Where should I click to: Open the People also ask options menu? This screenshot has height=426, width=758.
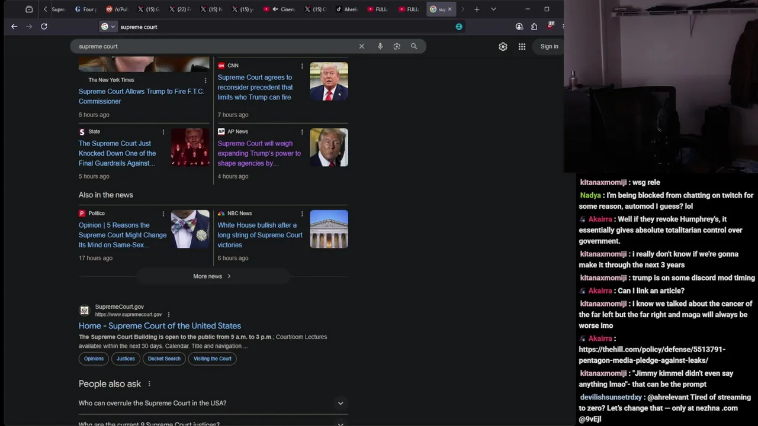click(149, 384)
